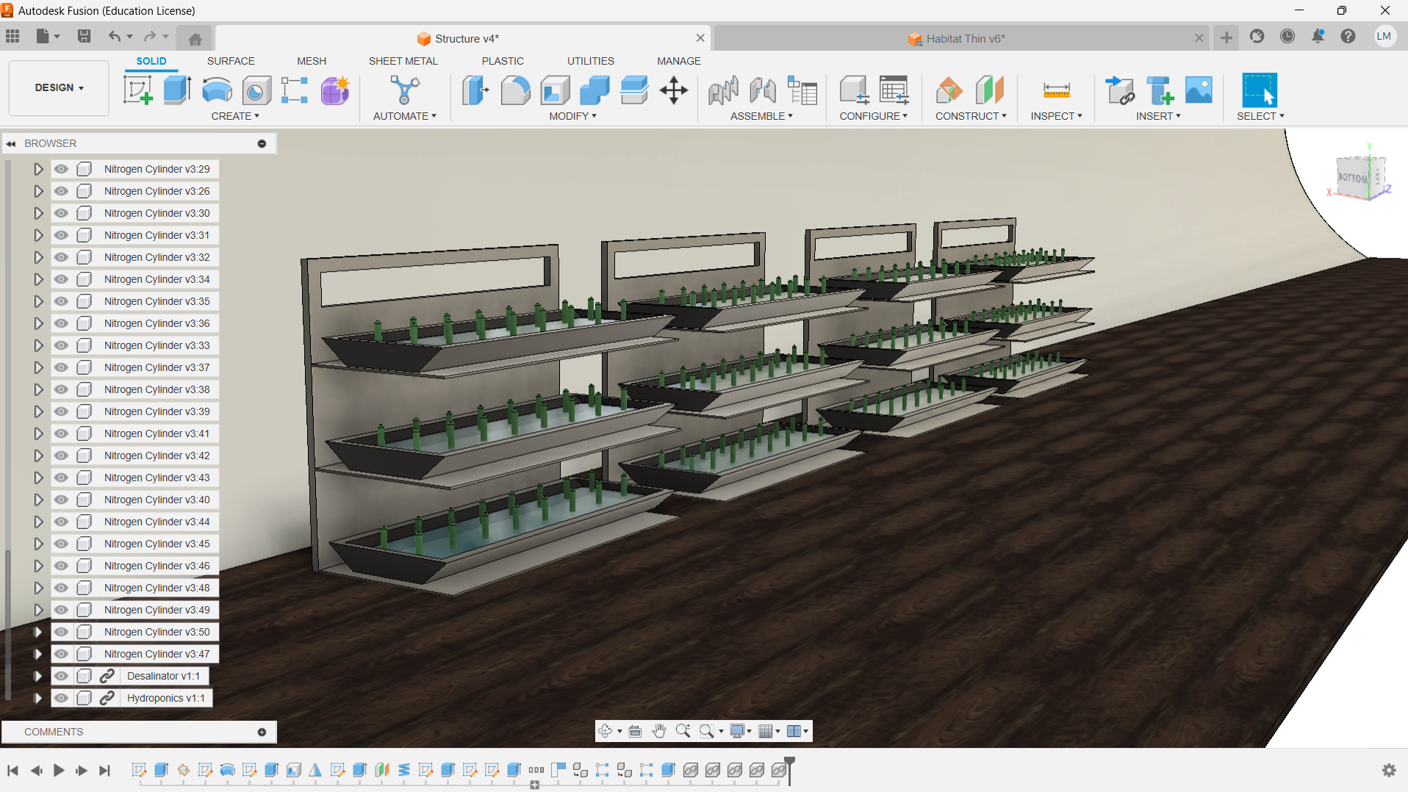Hide Nitrogen Cylinder v3:50 via eye icon
1408x792 pixels.
pos(61,632)
